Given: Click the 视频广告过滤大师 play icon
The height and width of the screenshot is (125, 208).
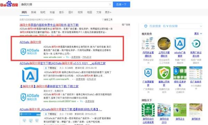Looking at the screenshot, I should tap(196, 44).
